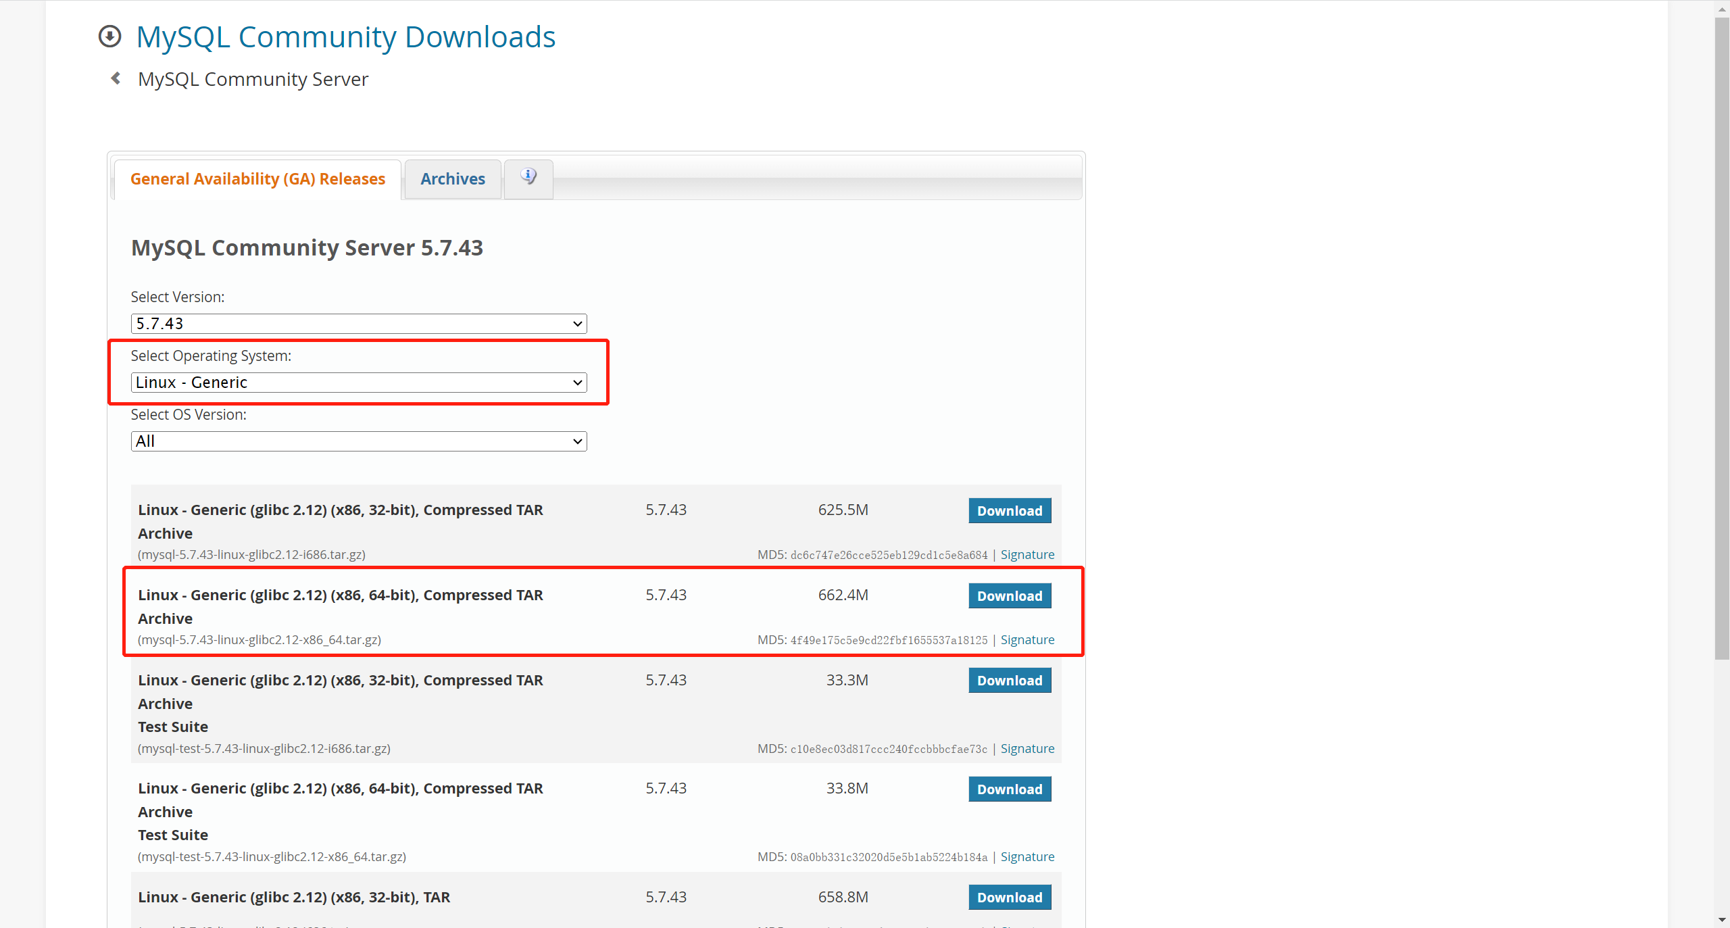This screenshot has height=928, width=1730.
Task: Expand the Select OS Version dropdown
Action: (x=358, y=441)
